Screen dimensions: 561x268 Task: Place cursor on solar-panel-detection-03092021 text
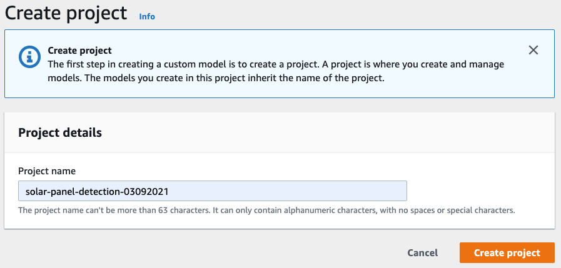click(94, 191)
